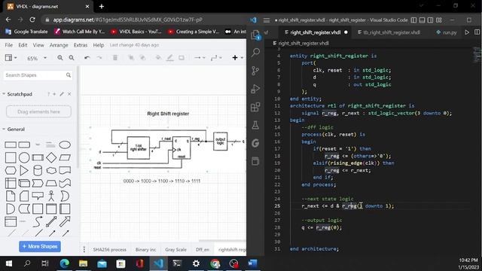This screenshot has width=482, height=271.
Task: Edit the Scratchpad with pencil icon
Action: (x=62, y=94)
